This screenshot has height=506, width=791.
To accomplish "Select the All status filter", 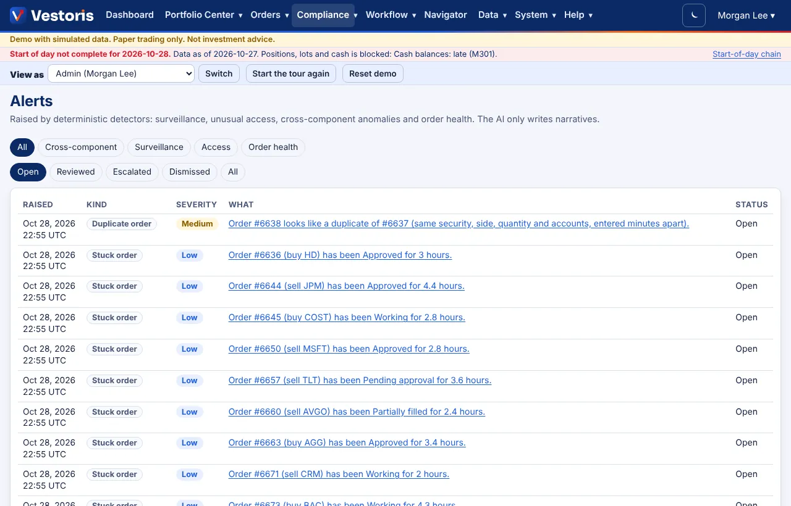I will (x=233, y=172).
